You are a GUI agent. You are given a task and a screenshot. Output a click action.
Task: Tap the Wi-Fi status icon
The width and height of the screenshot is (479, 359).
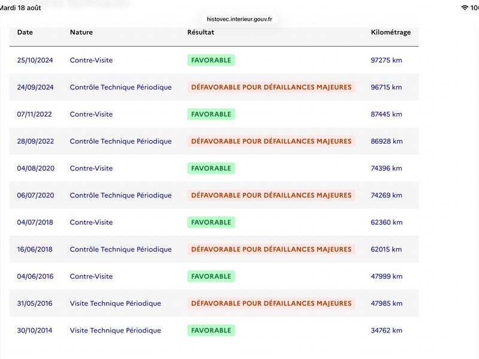pyautogui.click(x=465, y=8)
